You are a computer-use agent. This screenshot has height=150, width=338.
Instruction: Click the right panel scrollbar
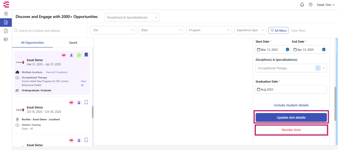[335, 104]
